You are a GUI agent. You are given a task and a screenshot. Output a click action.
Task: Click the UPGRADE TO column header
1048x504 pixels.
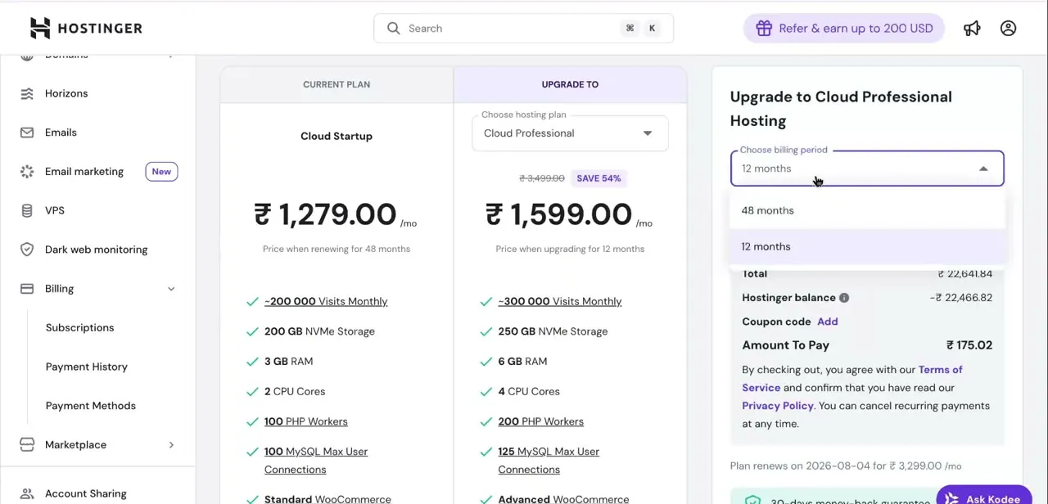(570, 84)
